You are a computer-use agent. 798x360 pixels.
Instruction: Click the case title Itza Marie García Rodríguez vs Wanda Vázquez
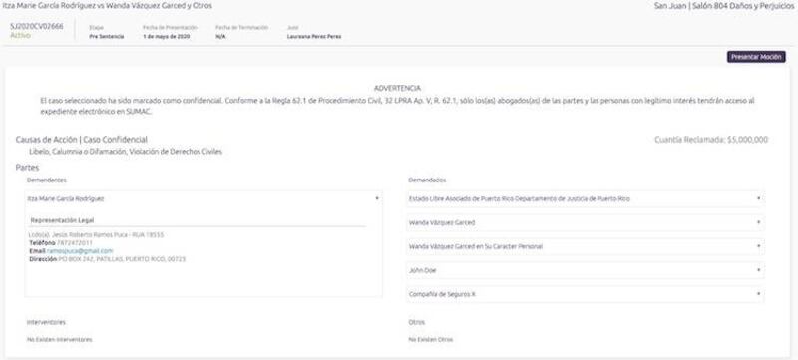(108, 6)
